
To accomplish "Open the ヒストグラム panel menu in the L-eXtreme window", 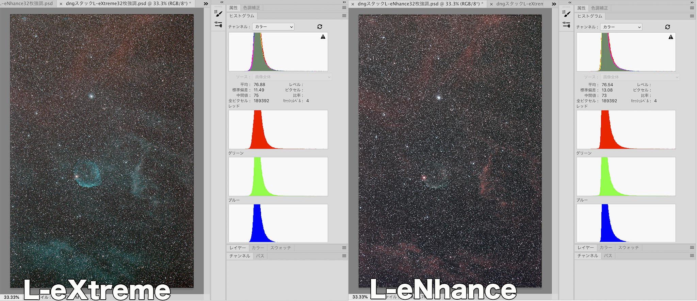I will point(344,16).
